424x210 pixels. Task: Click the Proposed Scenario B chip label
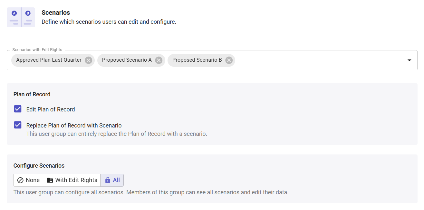point(197,60)
